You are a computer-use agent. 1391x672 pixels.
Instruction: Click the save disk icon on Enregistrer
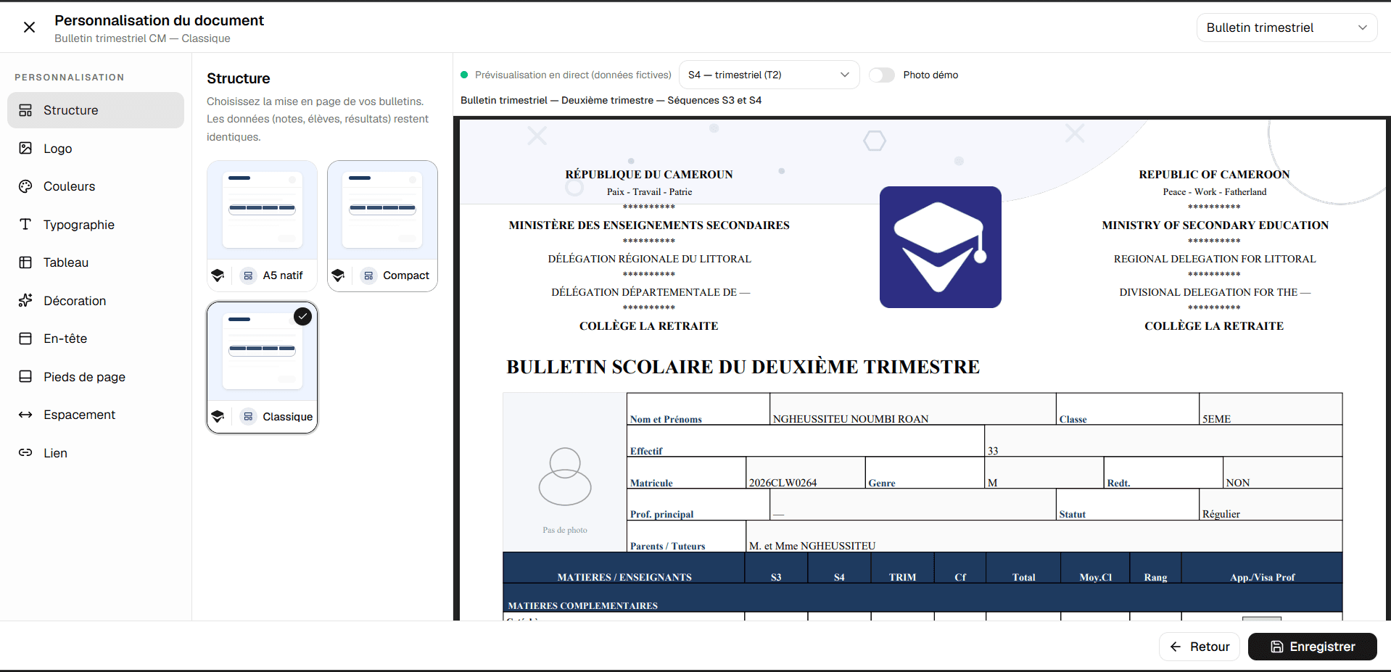pos(1277,647)
